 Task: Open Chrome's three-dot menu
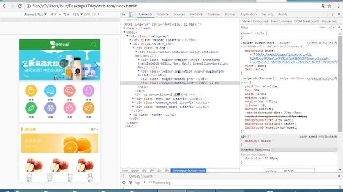coord(338,6)
